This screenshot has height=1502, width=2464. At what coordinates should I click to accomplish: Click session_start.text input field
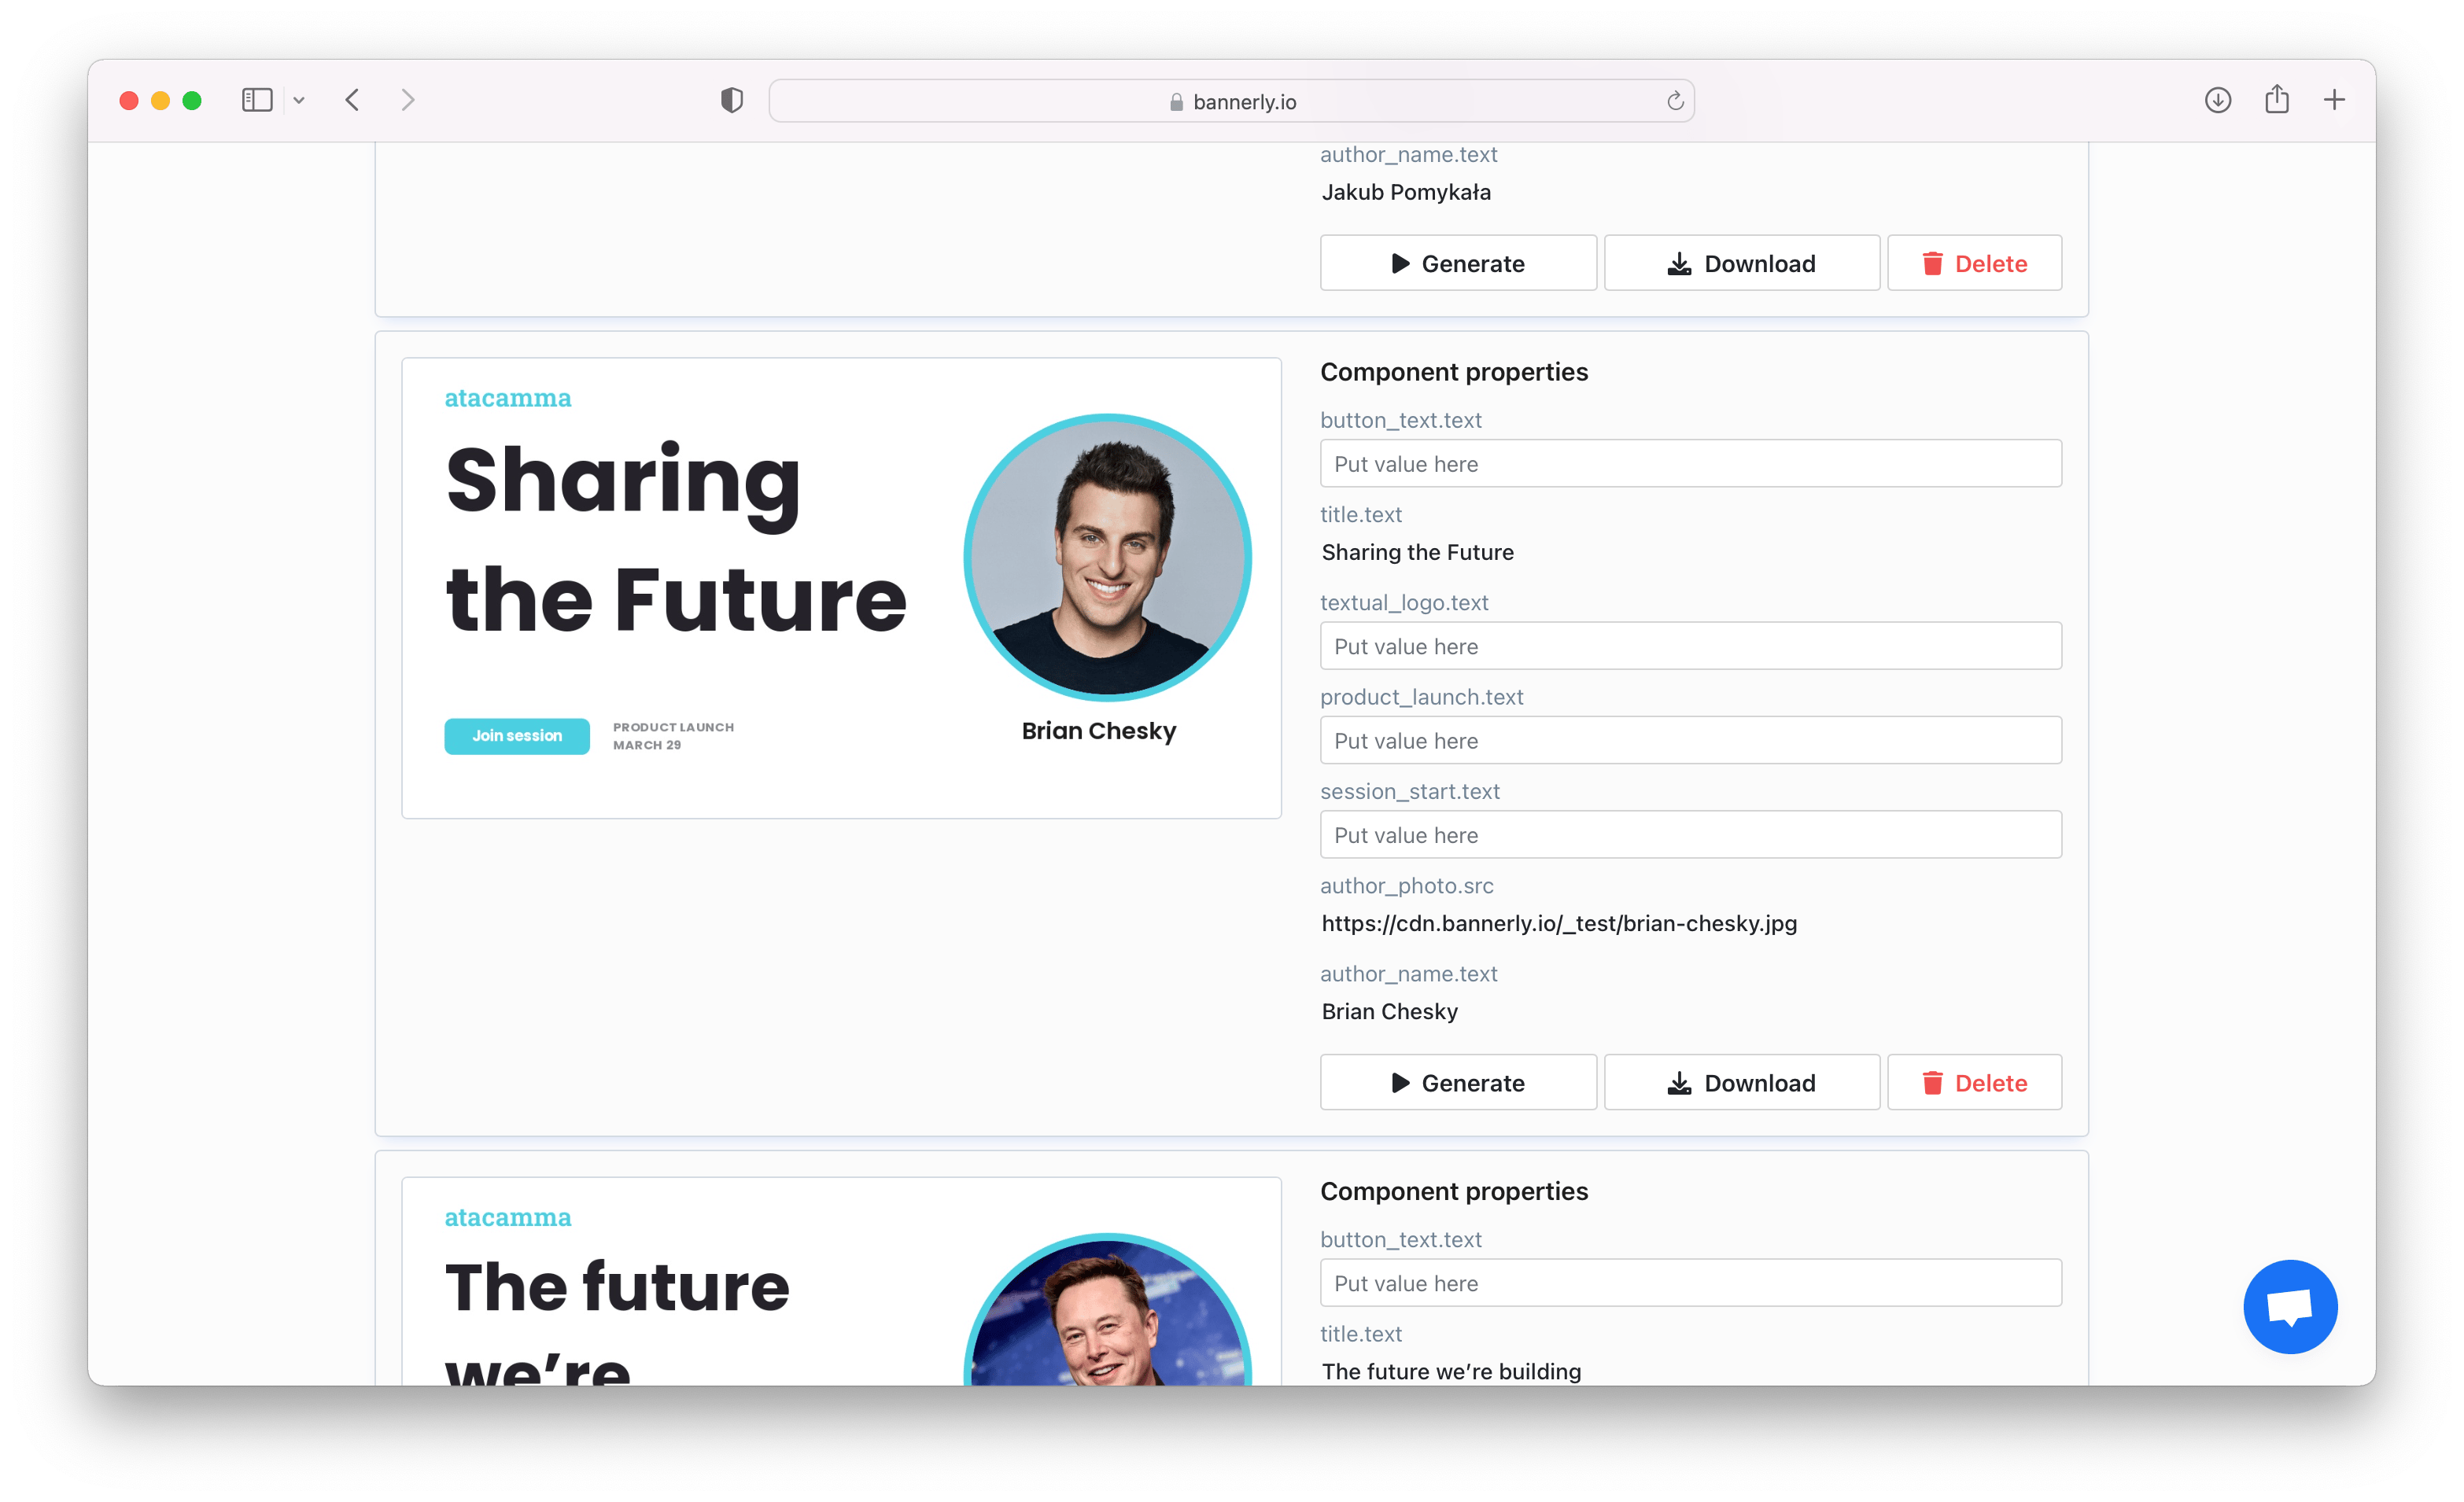click(x=1690, y=834)
